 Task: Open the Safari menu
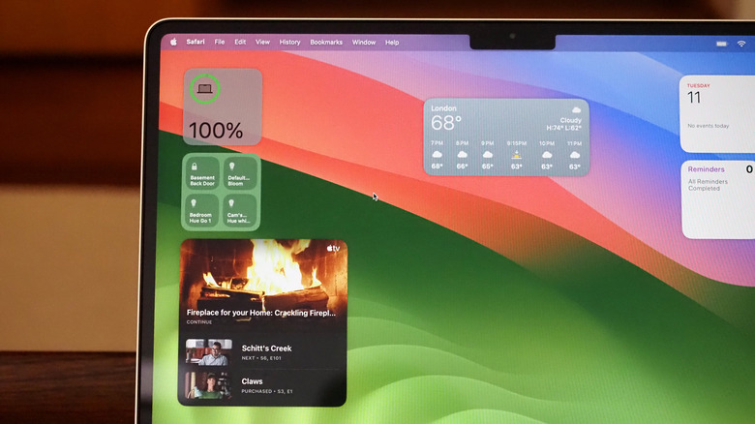[x=196, y=42]
